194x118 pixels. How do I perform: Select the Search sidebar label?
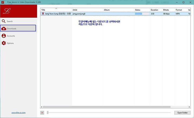click(x=10, y=21)
